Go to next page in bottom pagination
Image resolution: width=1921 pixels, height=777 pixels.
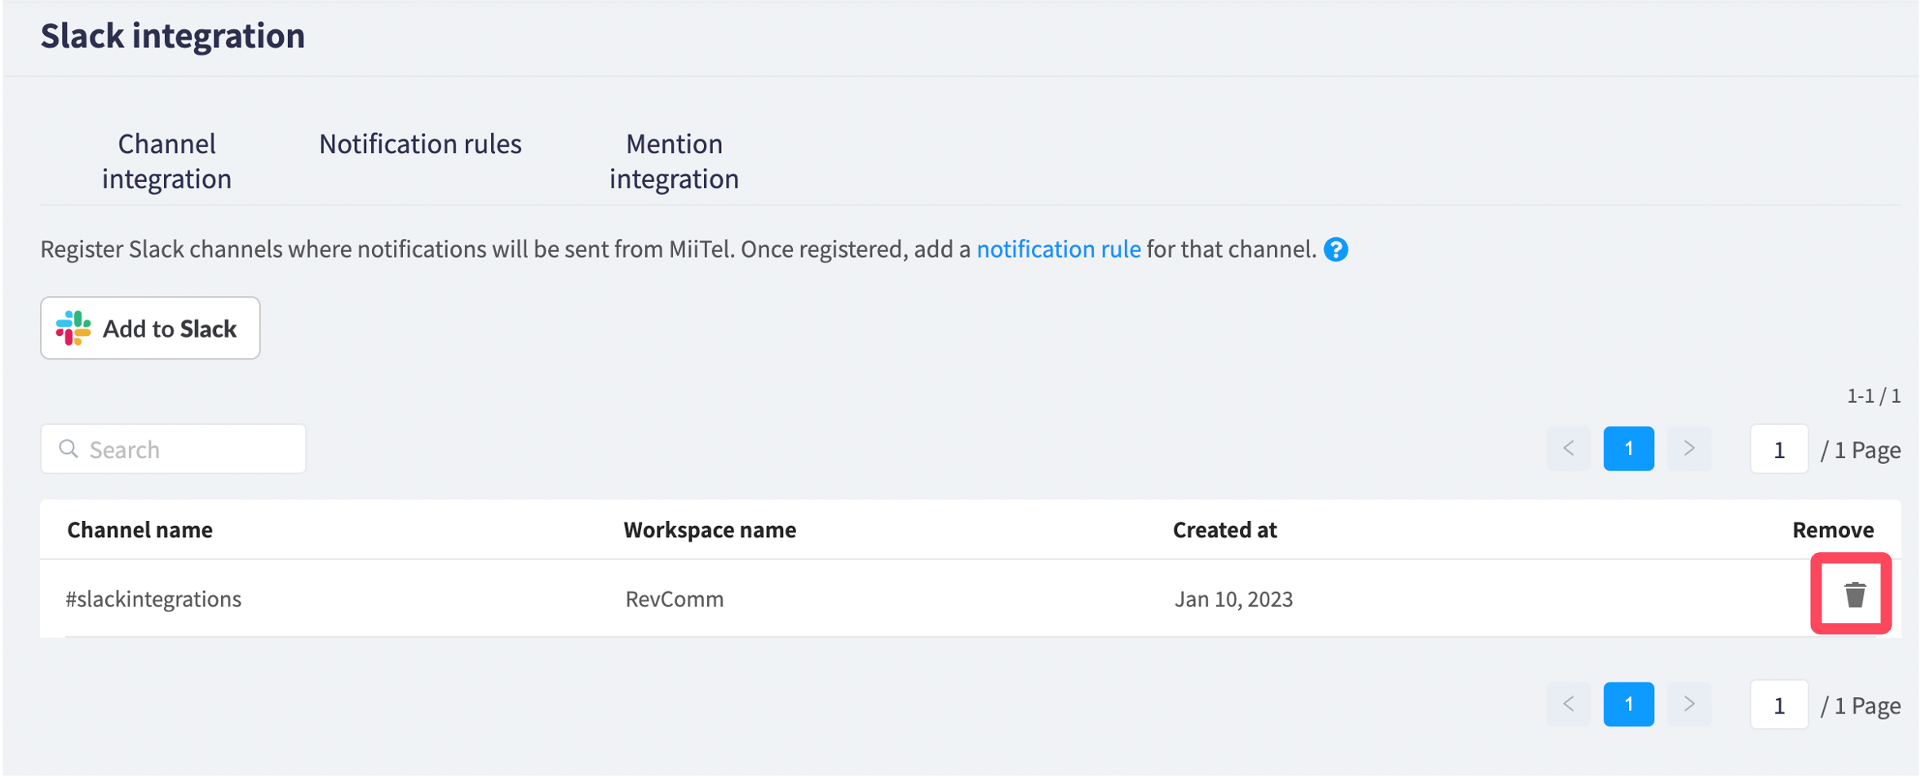(x=1689, y=704)
